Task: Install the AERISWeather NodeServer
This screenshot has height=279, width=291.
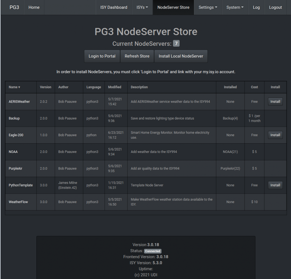Action: [x=275, y=102]
